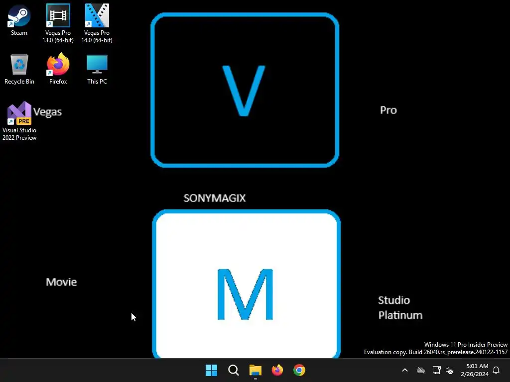Click the 'Movie' text on the wallpaper
This screenshot has height=382, width=510.
[61, 282]
